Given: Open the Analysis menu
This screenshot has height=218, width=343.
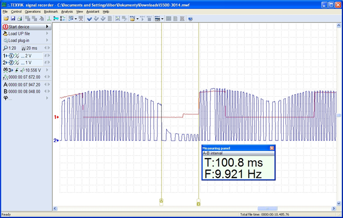Looking at the screenshot, I should (x=67, y=11).
